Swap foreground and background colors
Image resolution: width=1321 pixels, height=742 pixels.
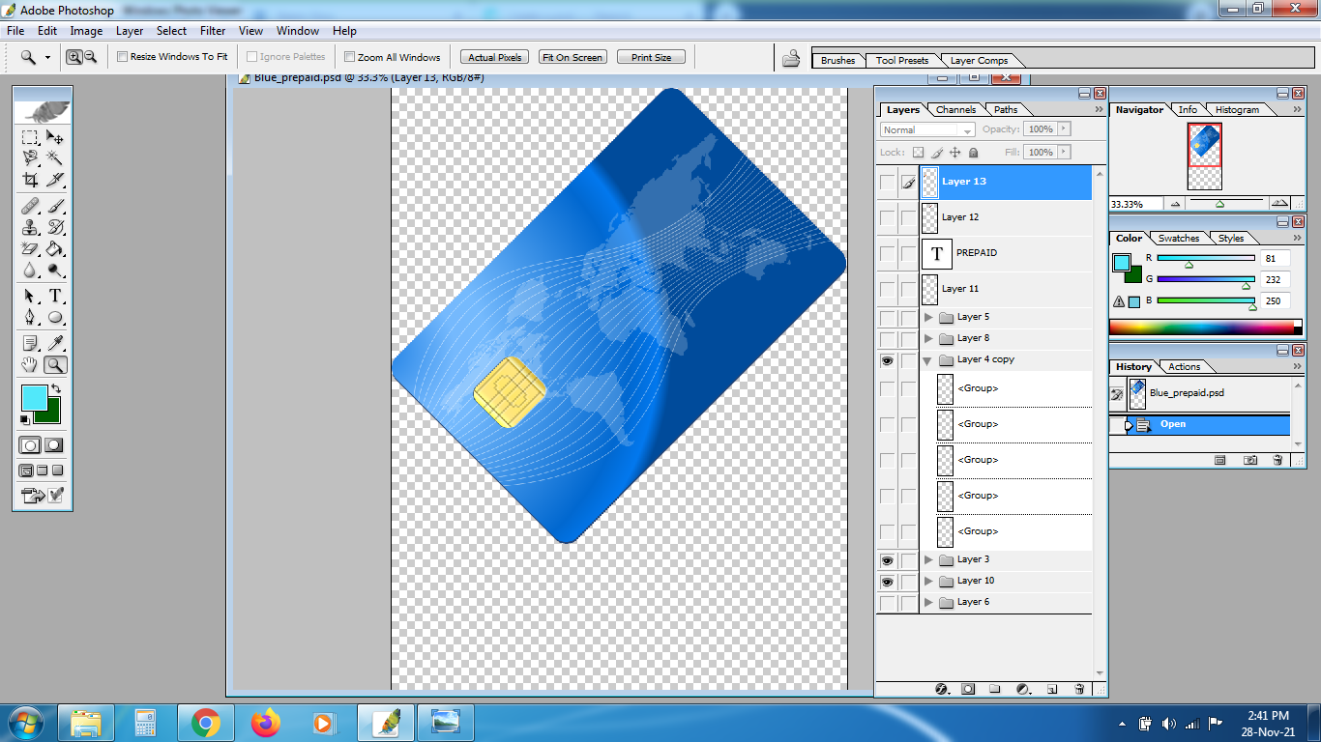(55, 388)
